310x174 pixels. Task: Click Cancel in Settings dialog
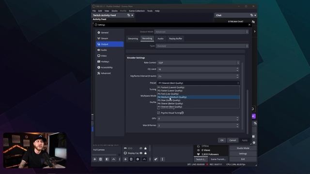(232, 140)
